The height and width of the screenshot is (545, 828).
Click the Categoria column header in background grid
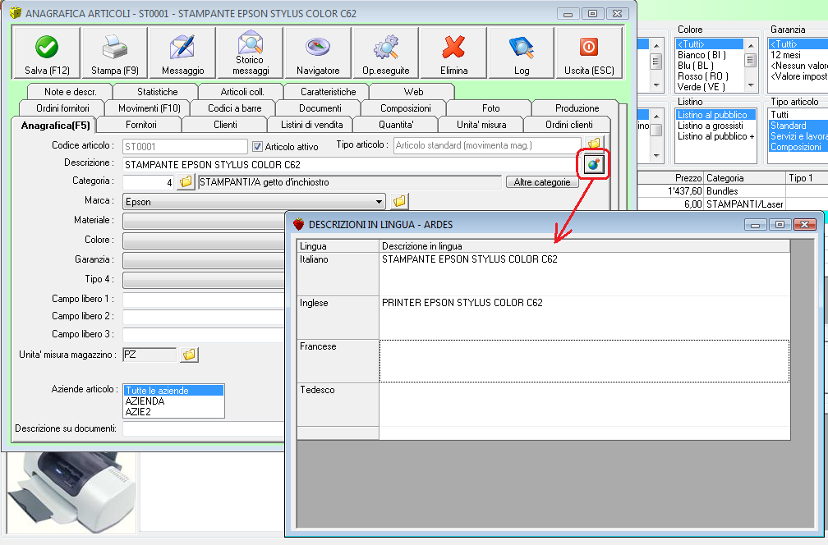tap(744, 178)
